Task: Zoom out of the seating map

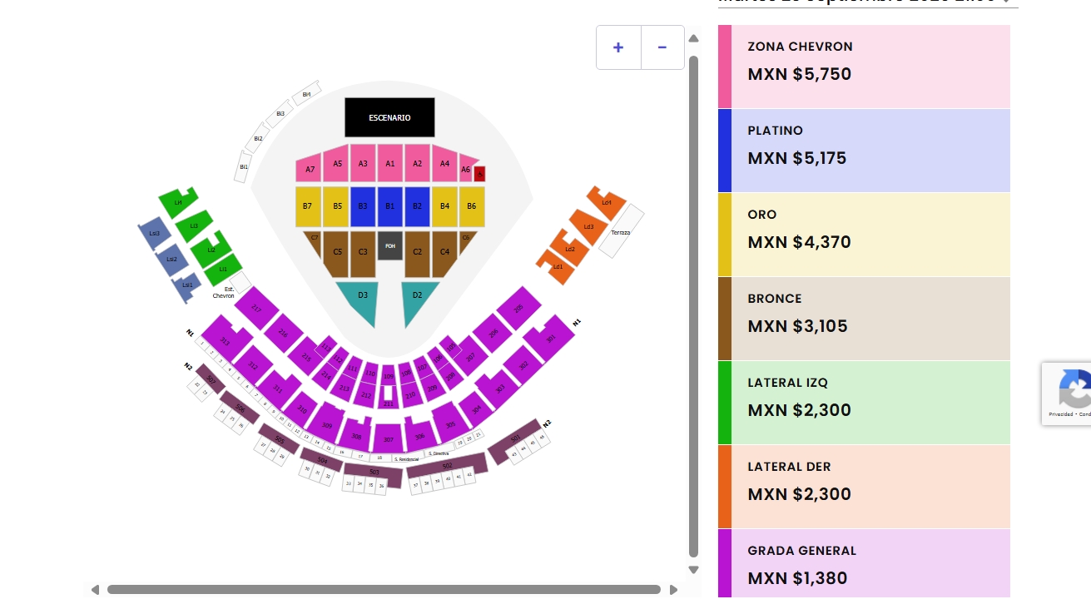Action: click(x=662, y=47)
